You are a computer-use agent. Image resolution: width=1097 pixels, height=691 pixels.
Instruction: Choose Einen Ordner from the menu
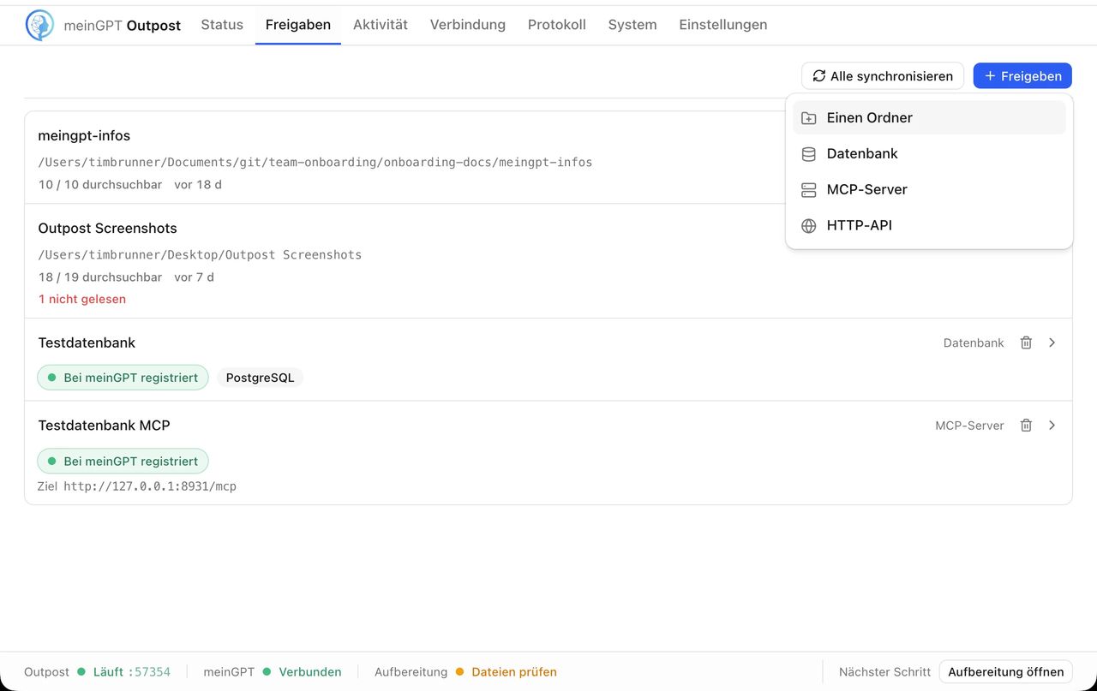pyautogui.click(x=929, y=118)
